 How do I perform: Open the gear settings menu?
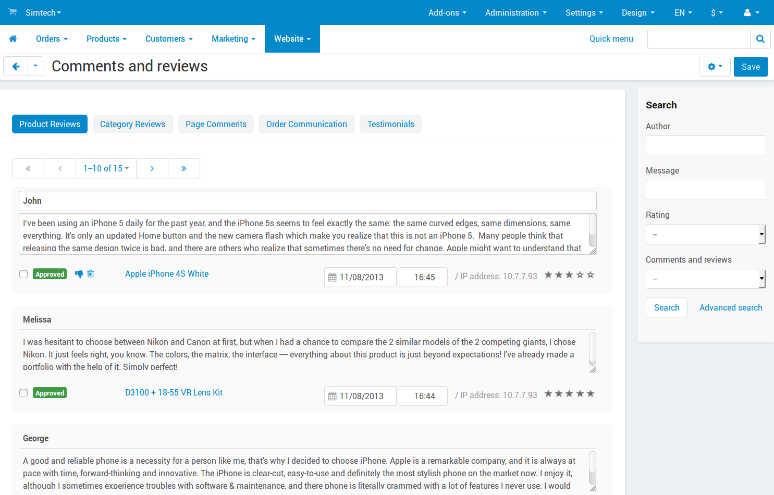pyautogui.click(x=715, y=67)
